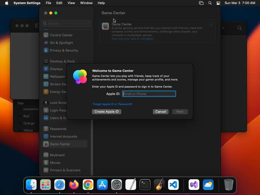Open the Apple menu
The height and width of the screenshot is (195, 260).
(7, 3)
